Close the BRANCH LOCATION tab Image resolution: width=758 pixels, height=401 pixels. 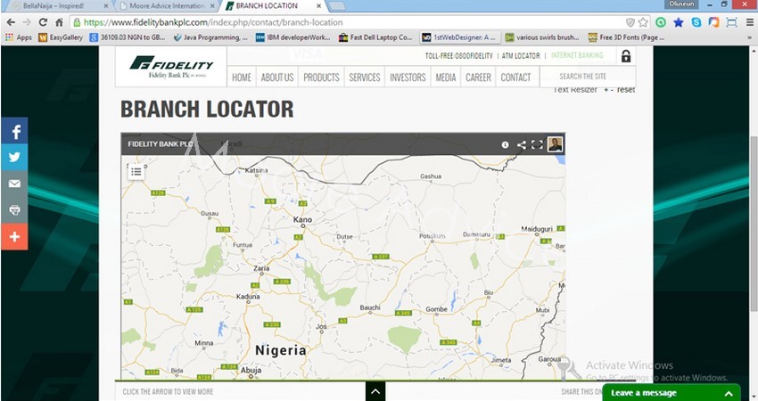click(319, 6)
